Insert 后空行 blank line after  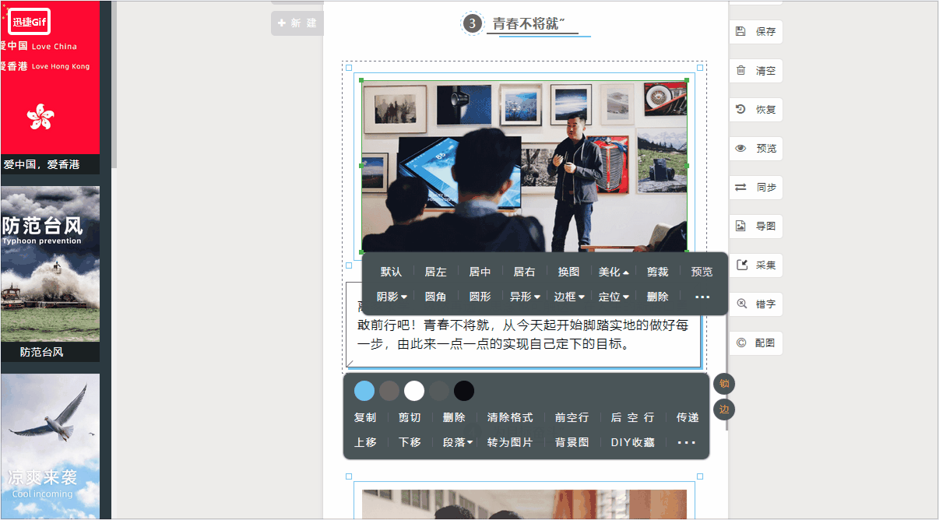632,417
